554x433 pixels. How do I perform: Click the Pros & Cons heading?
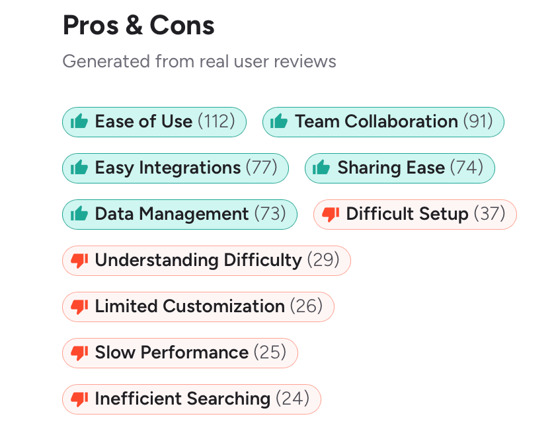pyautogui.click(x=138, y=25)
